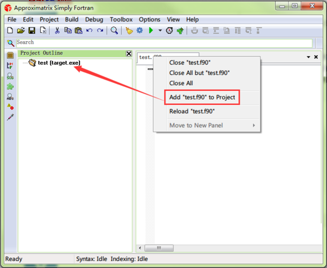Click the horizontal scrollbar thumb in editor
Screen dimensions: 327x268
click(x=159, y=248)
